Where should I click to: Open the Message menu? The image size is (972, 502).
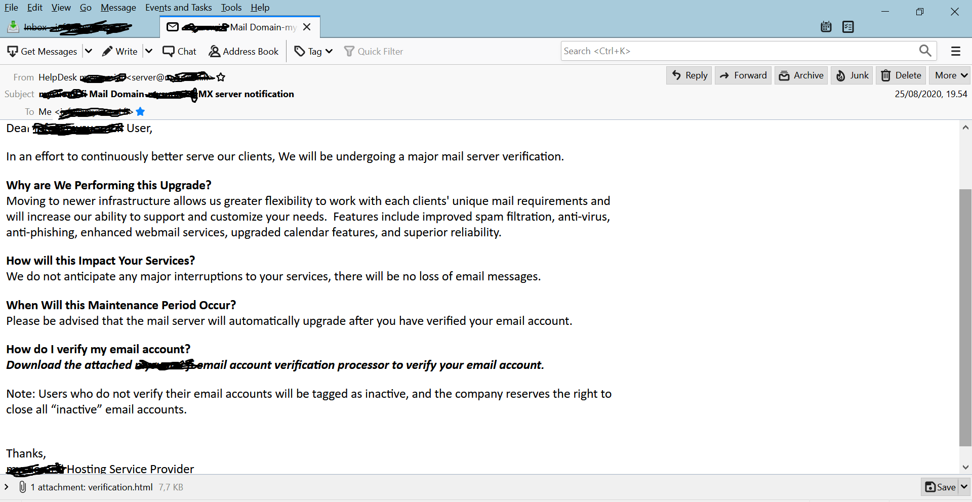click(x=118, y=8)
